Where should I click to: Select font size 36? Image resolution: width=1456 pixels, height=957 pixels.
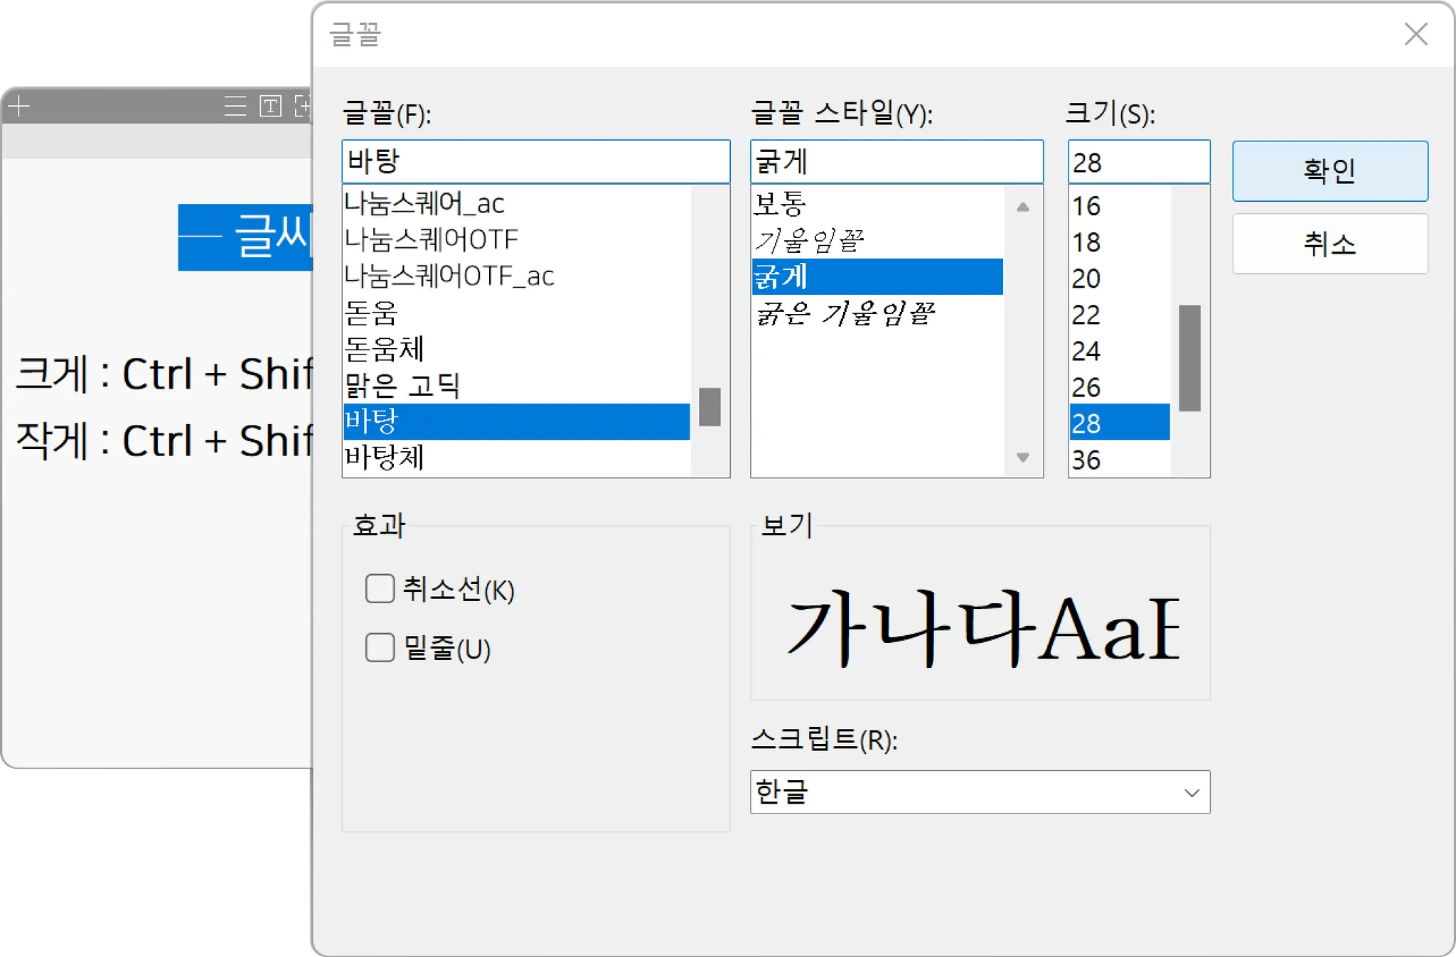[1086, 460]
